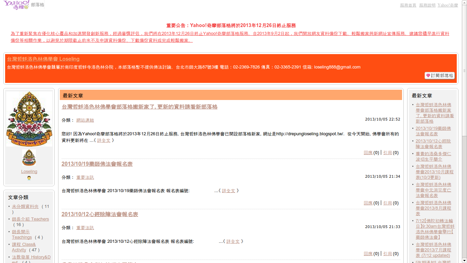This screenshot has height=263, width=467.
Task: Open sidebar link 中元消災度亡法會報名表
Action: tap(433, 190)
